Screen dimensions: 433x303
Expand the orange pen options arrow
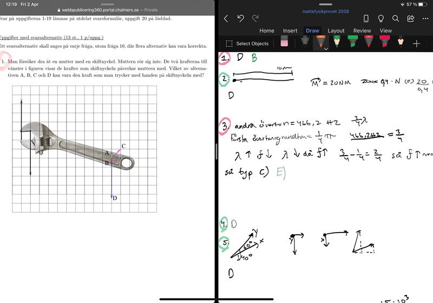(x=326, y=49)
